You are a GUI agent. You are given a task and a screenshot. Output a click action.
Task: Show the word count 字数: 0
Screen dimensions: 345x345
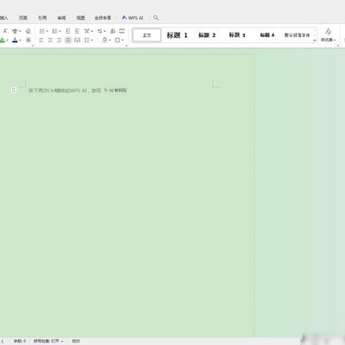click(x=20, y=341)
